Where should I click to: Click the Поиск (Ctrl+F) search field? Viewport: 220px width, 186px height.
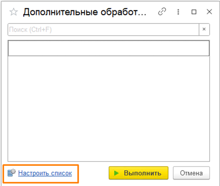pos(103,29)
